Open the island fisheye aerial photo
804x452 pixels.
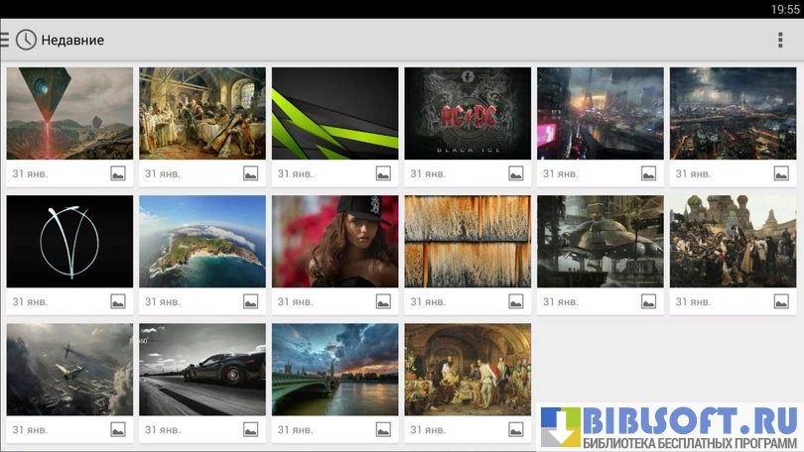(x=202, y=241)
